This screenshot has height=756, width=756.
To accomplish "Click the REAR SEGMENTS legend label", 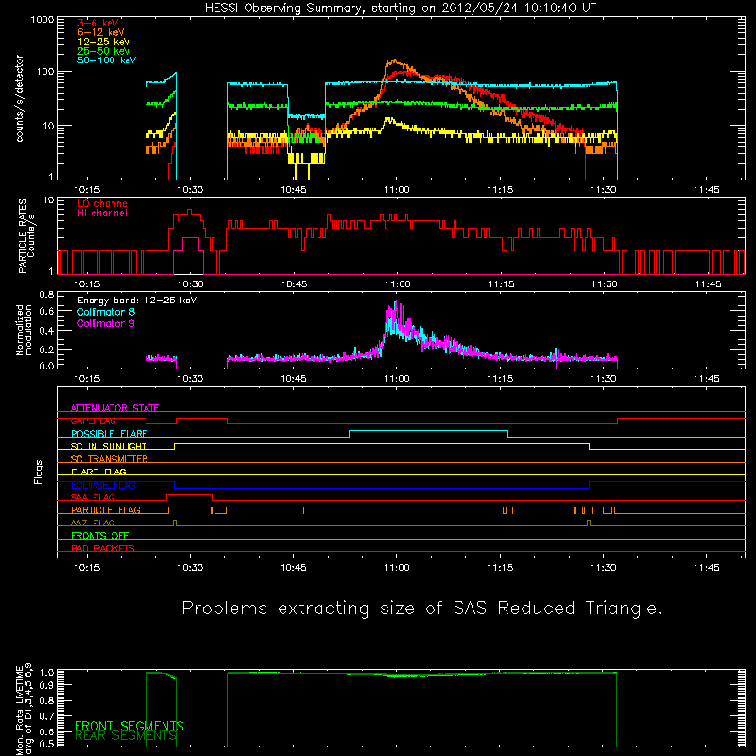I will pyautogui.click(x=126, y=736).
